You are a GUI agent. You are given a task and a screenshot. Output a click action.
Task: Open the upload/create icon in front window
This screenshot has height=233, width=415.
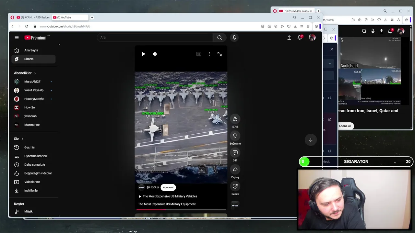pyautogui.click(x=289, y=38)
